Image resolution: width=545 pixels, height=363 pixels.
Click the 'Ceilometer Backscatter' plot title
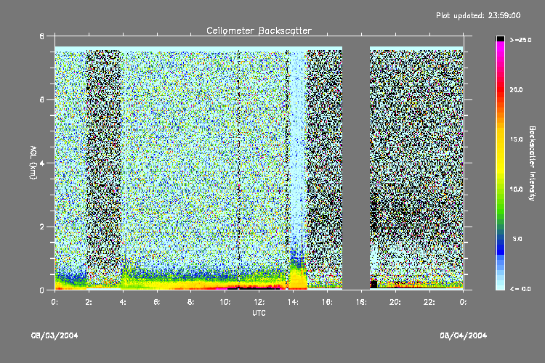click(259, 30)
